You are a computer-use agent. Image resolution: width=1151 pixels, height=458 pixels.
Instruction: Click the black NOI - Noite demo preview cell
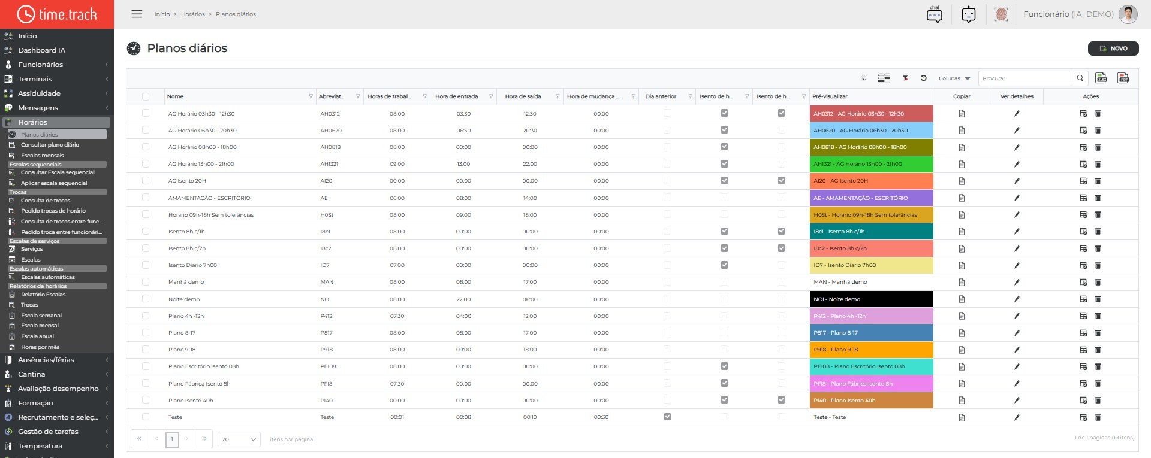[x=871, y=299]
